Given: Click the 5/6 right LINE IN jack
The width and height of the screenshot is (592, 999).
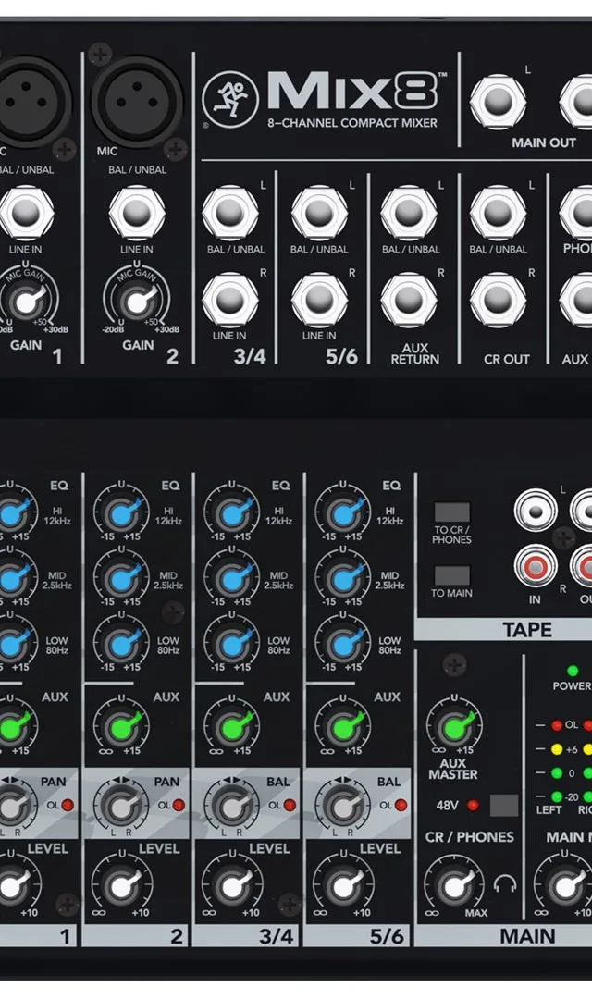Looking at the screenshot, I should [319, 300].
